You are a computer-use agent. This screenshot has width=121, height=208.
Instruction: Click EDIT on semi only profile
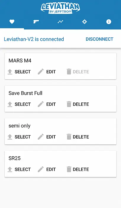click(51, 137)
